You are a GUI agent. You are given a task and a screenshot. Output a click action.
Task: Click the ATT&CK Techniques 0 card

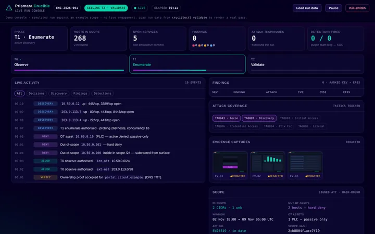pyautogui.click(x=276, y=38)
